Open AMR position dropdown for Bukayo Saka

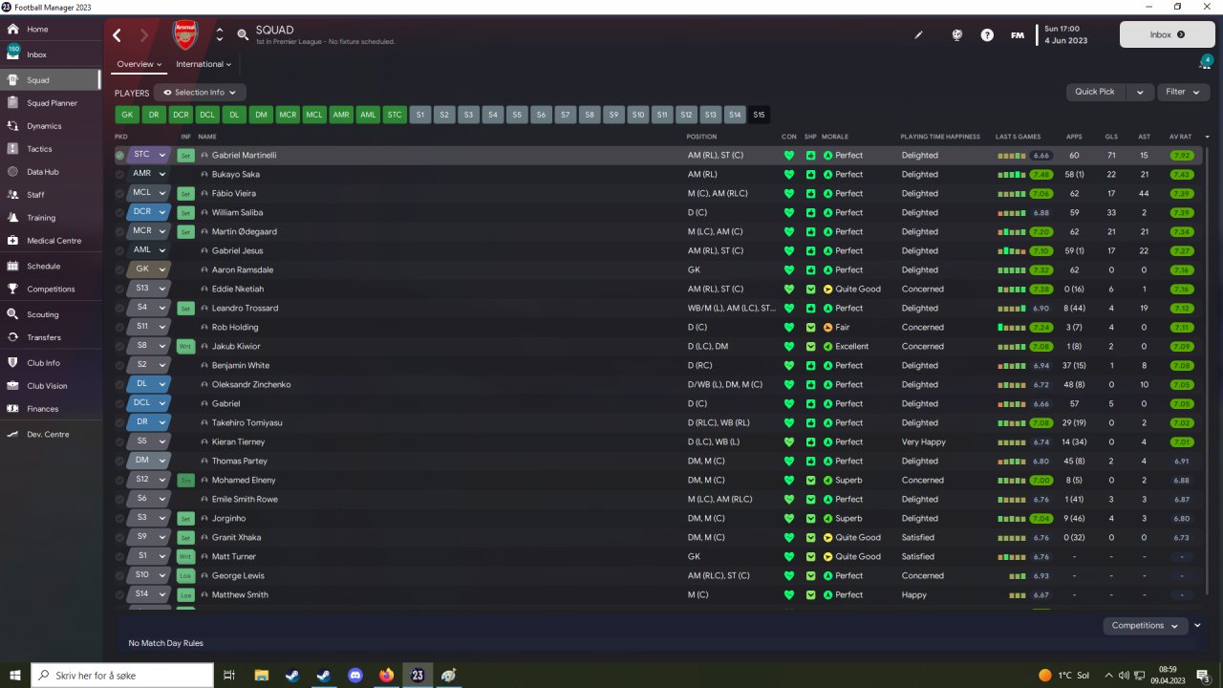148,174
